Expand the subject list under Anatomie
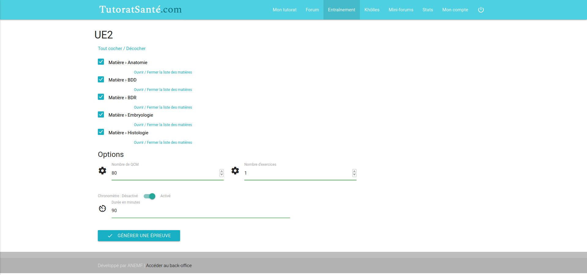The image size is (587, 275). [x=163, y=72]
